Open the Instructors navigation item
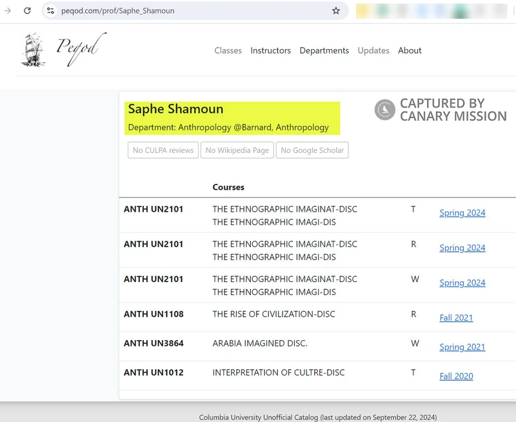The width and height of the screenshot is (516, 422). pos(271,50)
